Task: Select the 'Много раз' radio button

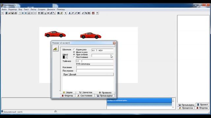Action: click(74, 52)
